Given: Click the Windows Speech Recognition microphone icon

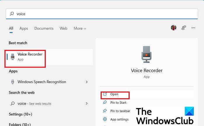Looking at the screenshot, I should click(13, 82).
